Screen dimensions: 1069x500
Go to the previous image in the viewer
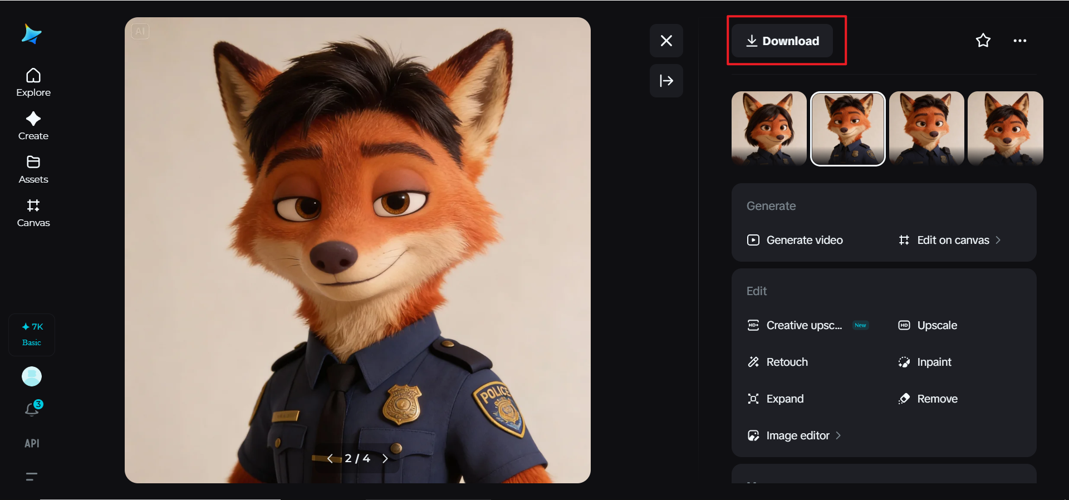pyautogui.click(x=330, y=458)
